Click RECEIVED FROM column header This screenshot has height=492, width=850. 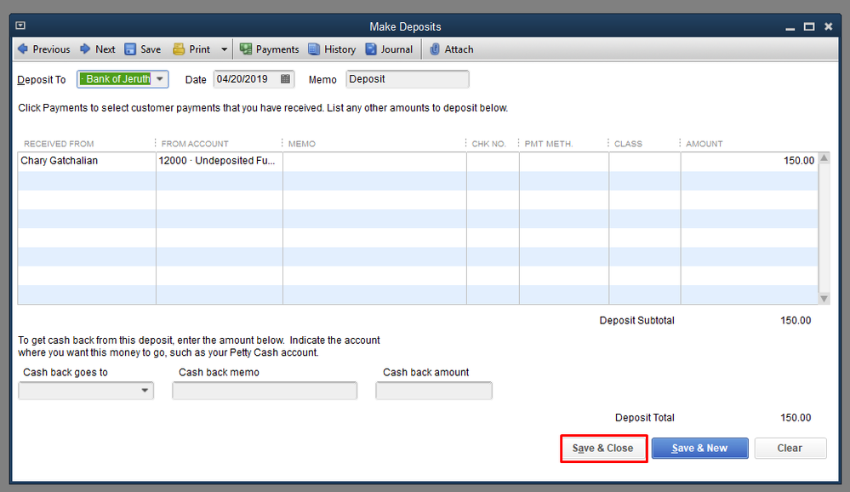59,144
